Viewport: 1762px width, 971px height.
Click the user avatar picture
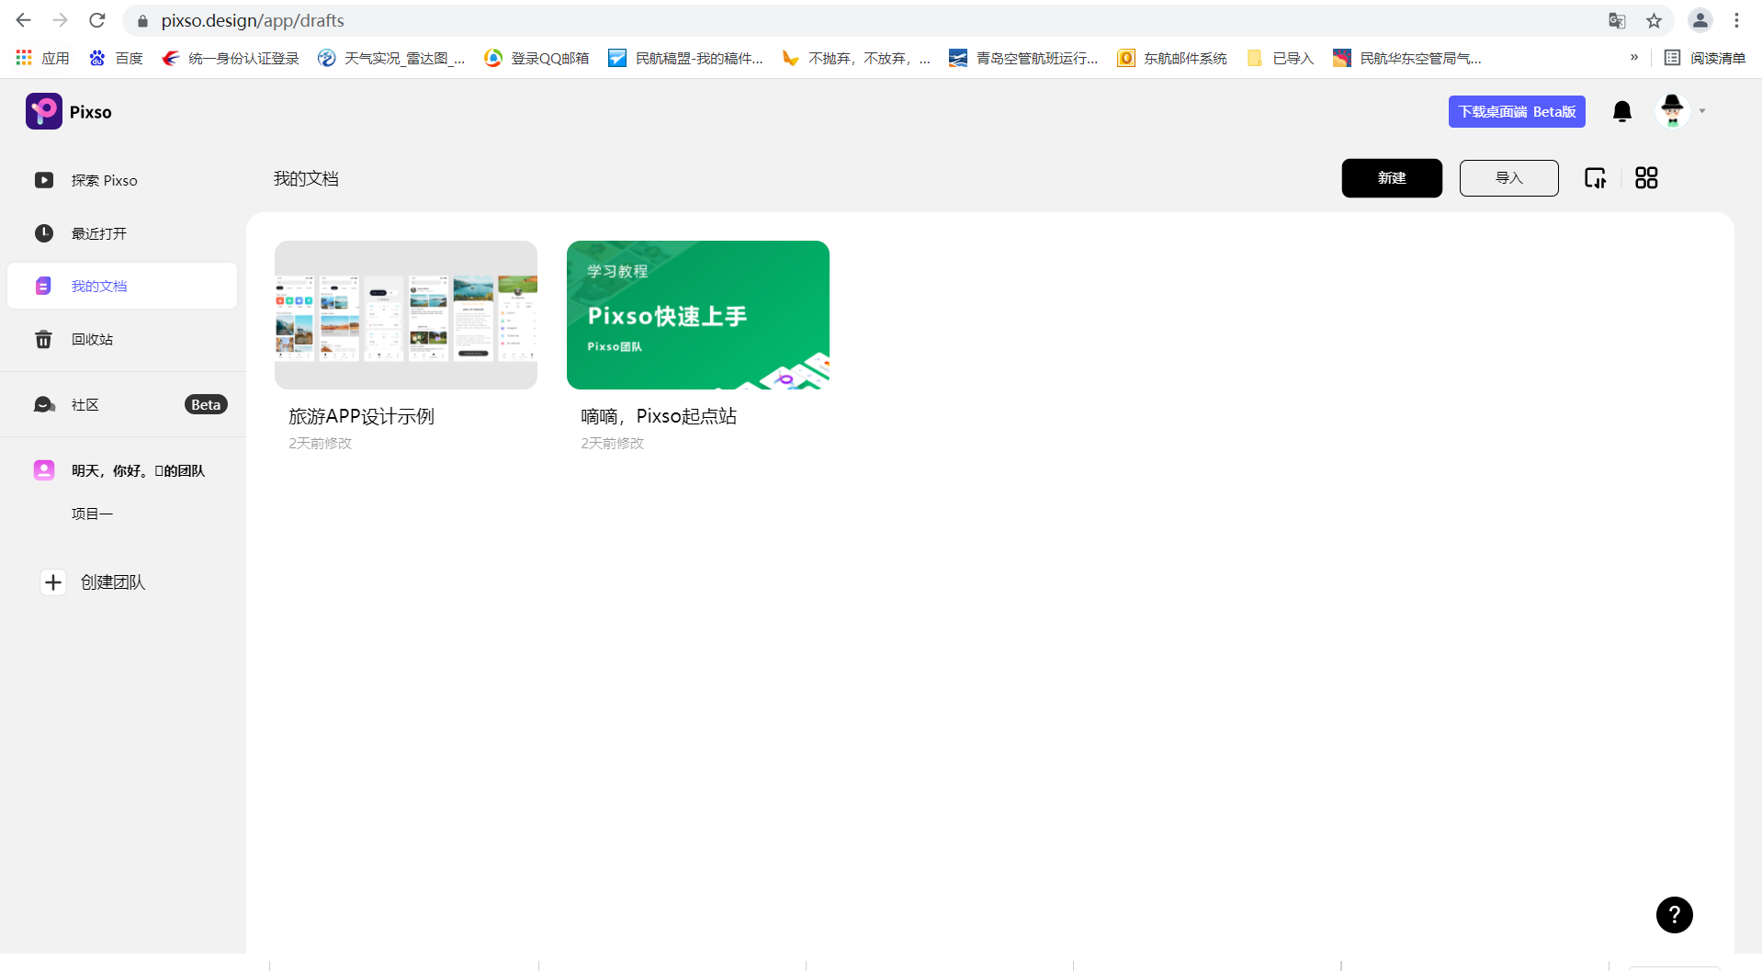[x=1672, y=111]
